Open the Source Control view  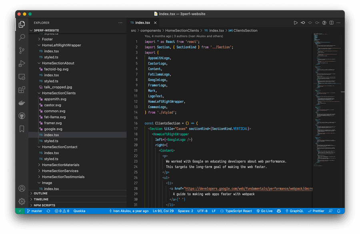[x=22, y=51]
